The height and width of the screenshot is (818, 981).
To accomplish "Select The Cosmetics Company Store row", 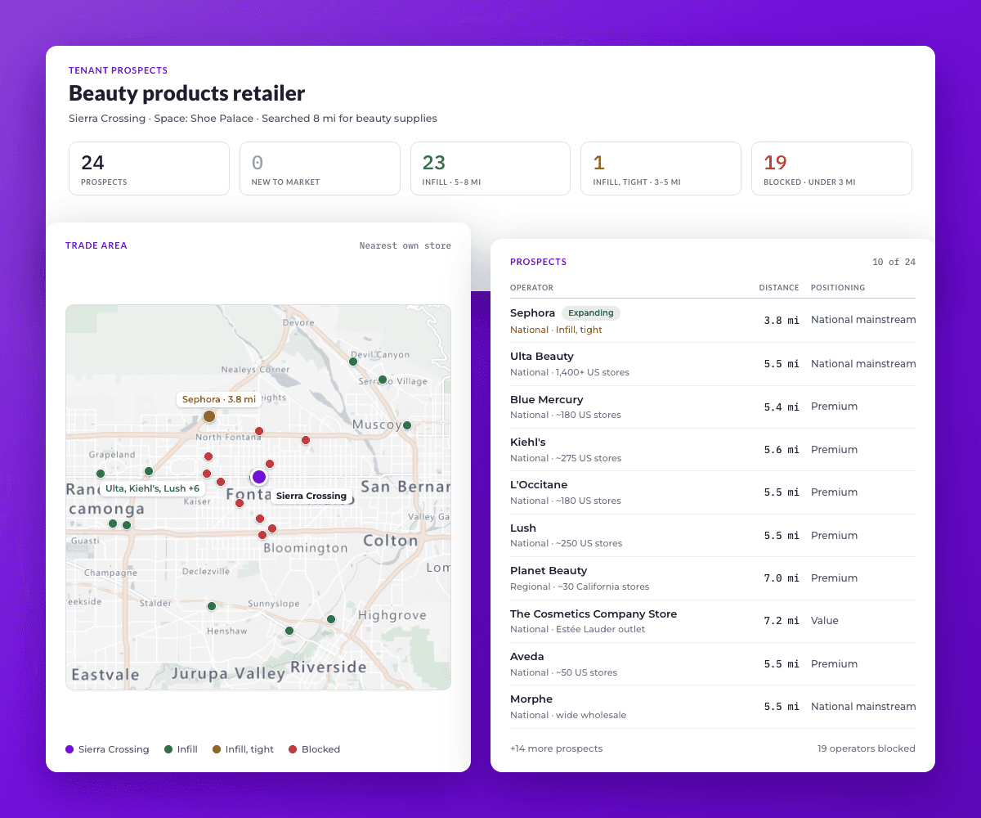I will [x=713, y=621].
